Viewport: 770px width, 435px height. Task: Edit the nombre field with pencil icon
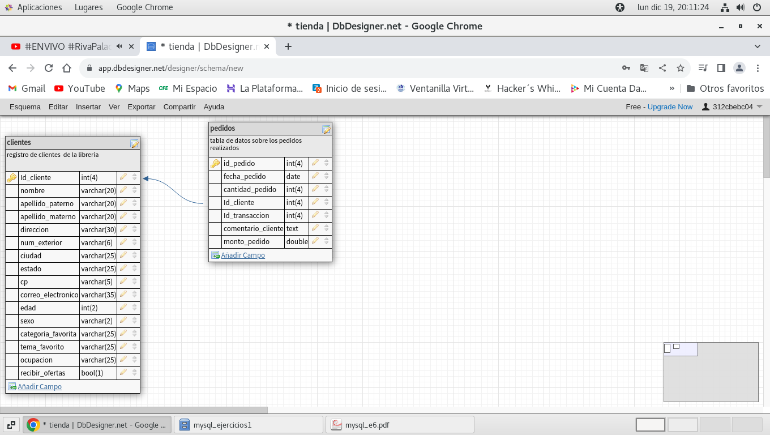pos(123,190)
